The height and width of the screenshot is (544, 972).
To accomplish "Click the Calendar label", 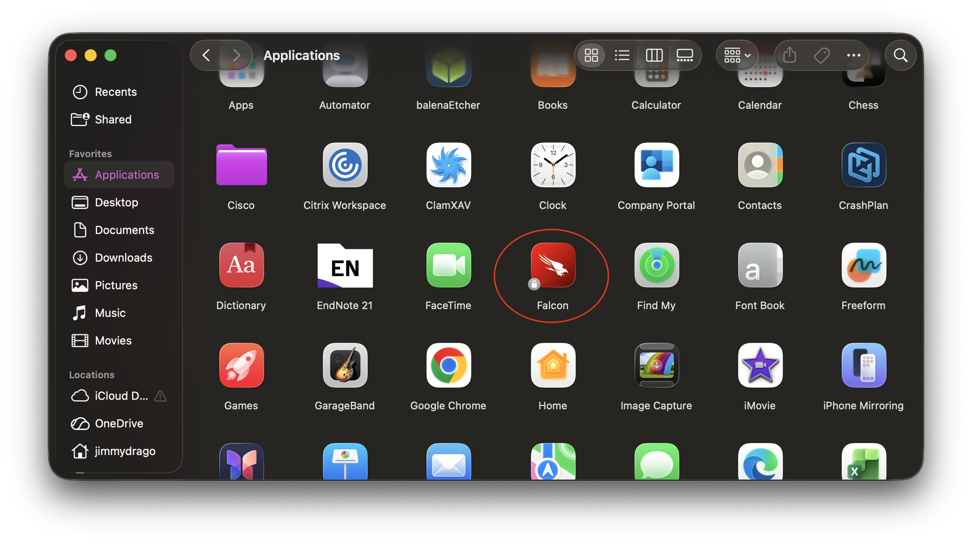I will click(x=760, y=105).
